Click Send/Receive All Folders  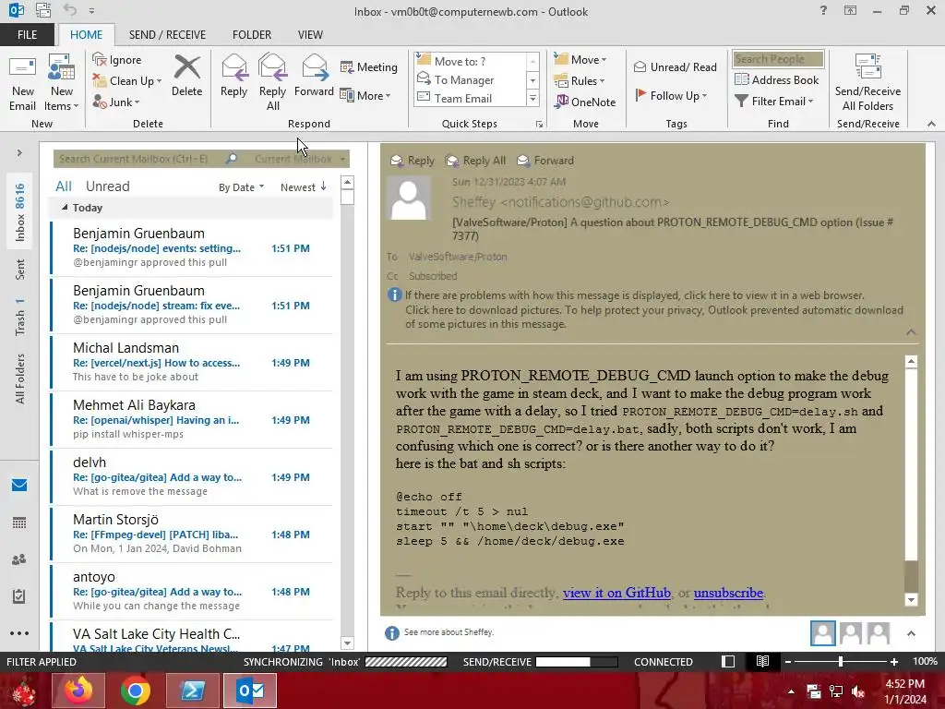pos(867,83)
